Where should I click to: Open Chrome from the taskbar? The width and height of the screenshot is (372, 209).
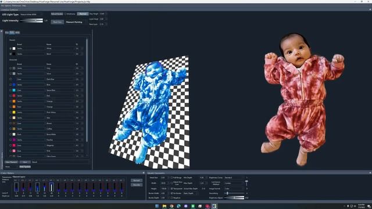171,206
